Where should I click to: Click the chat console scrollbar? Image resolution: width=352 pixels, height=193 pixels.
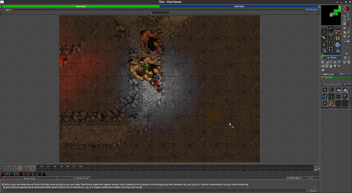[x=317, y=184]
